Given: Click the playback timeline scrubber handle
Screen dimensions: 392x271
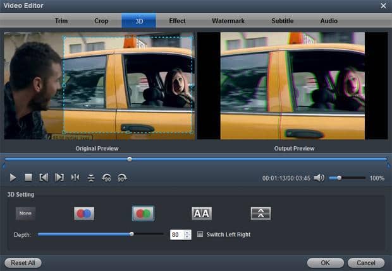Looking at the screenshot, I should coord(129,159).
